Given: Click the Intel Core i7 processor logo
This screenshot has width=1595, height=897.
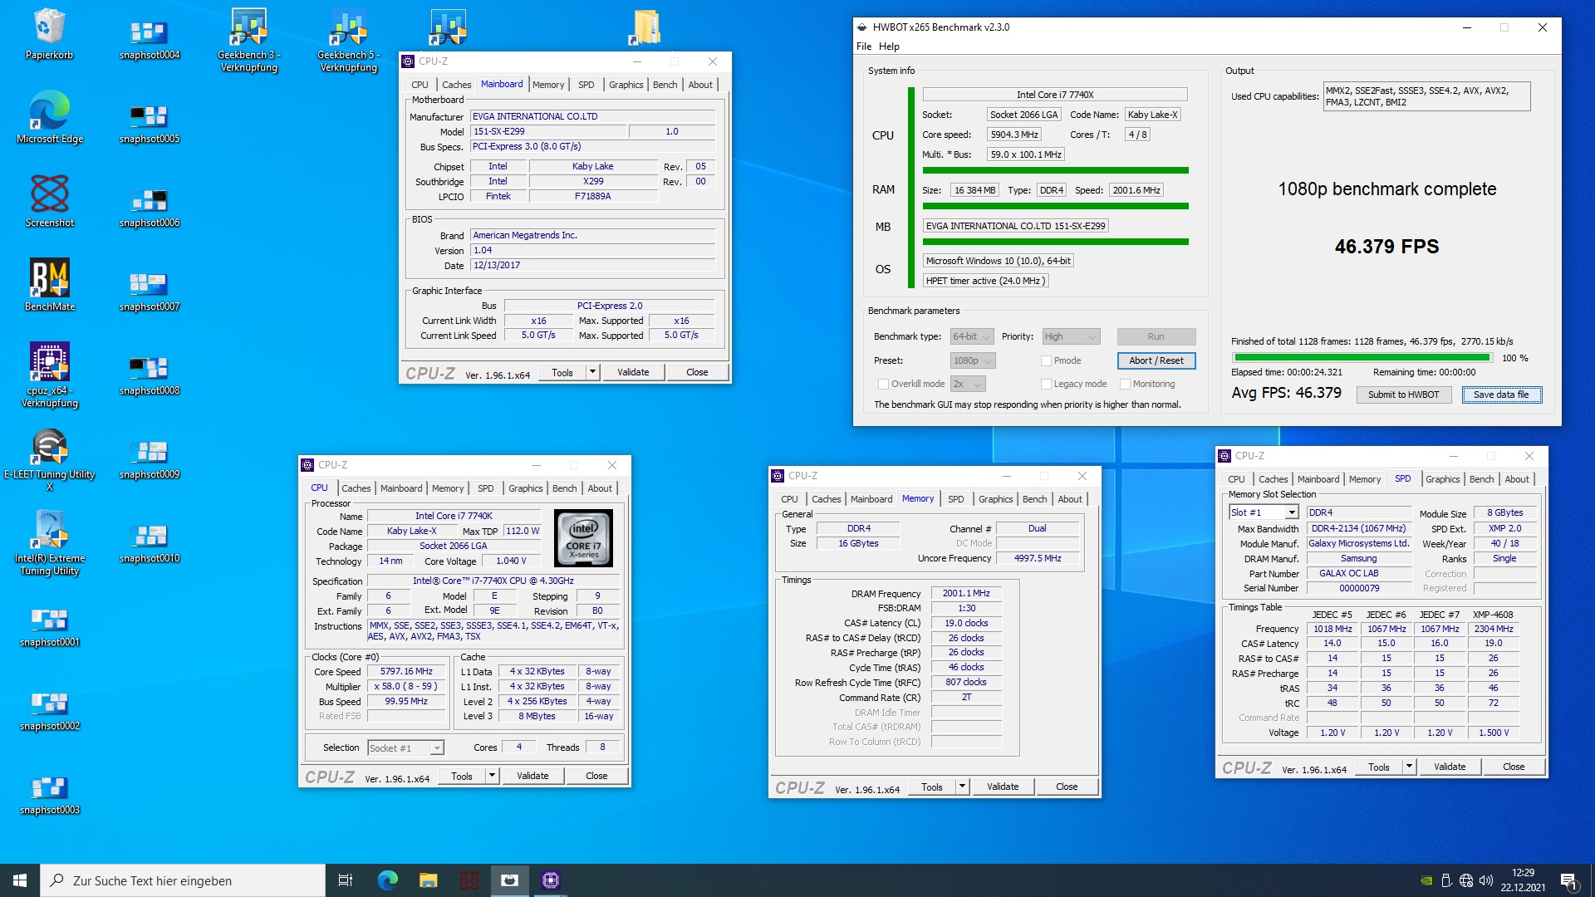Looking at the screenshot, I should click(x=583, y=538).
